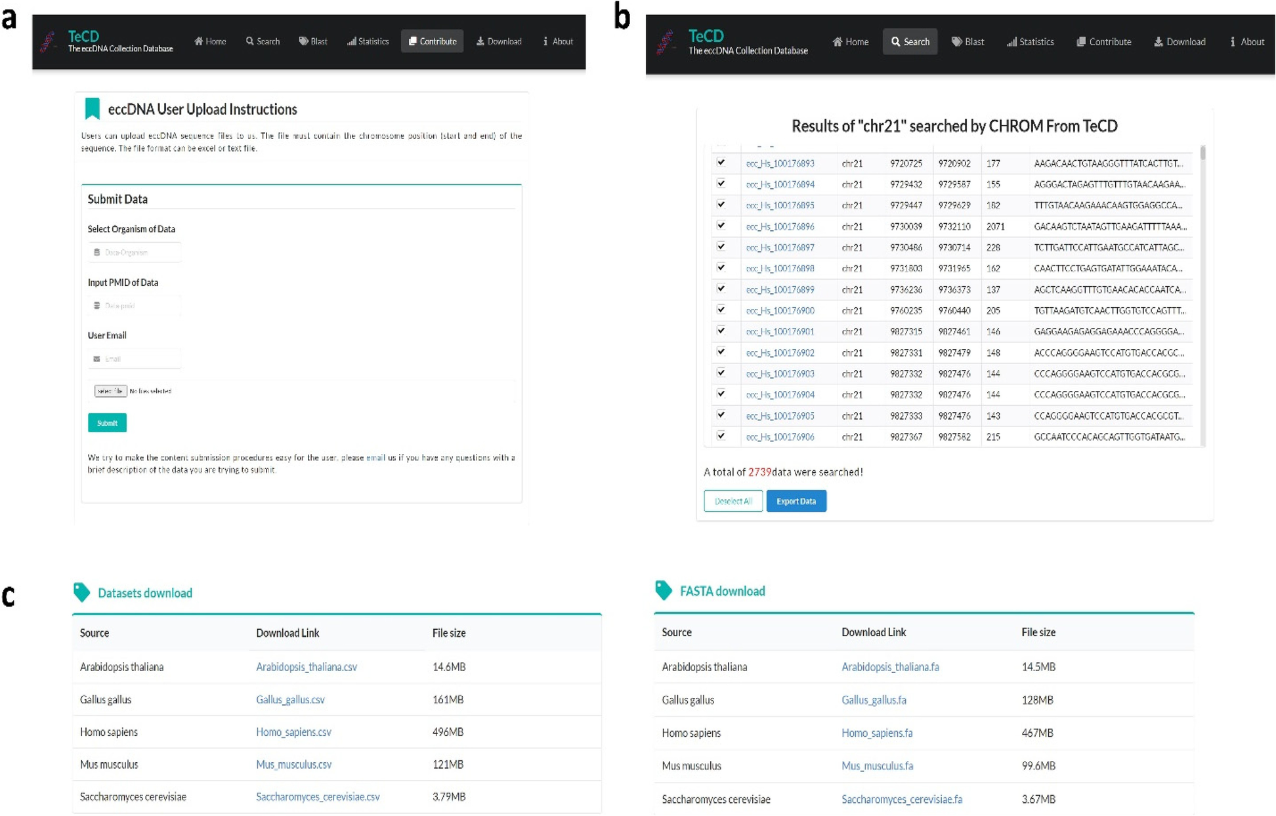Uncheck the row ecc_Hs_100176898 checkbox

[x=721, y=268]
